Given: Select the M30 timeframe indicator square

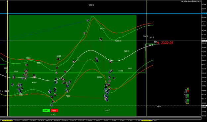Looking at the screenshot, I should pyautogui.click(x=188, y=94).
